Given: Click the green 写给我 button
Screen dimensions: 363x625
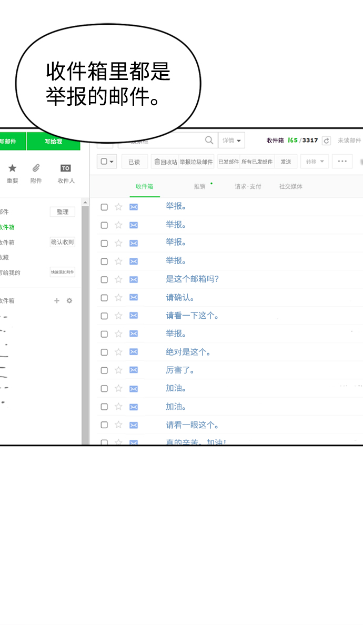Looking at the screenshot, I should (x=53, y=142).
